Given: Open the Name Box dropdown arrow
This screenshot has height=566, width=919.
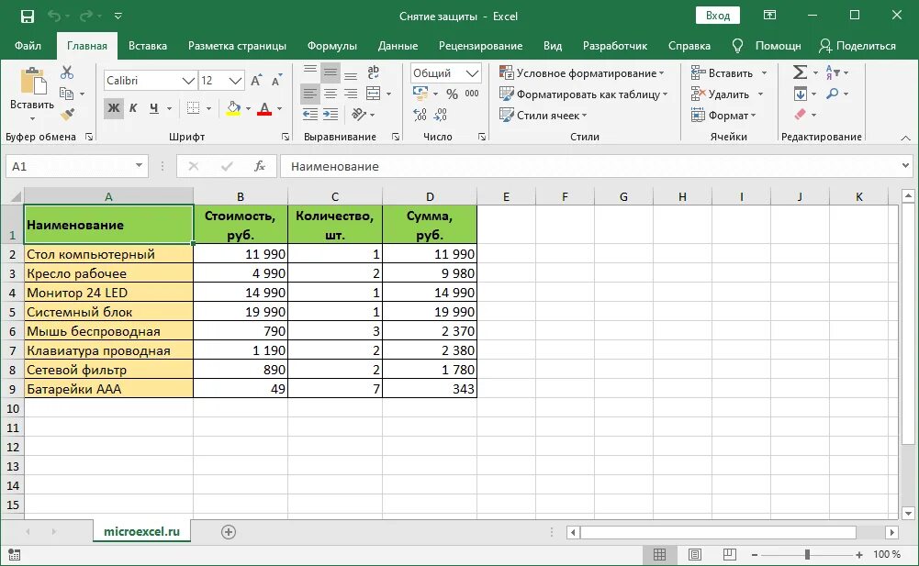Looking at the screenshot, I should [139, 166].
